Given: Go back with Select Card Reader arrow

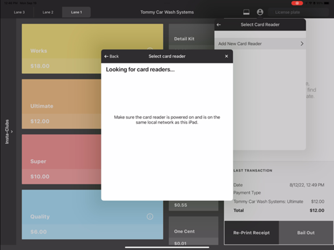Looking at the screenshot, I should [218, 25].
